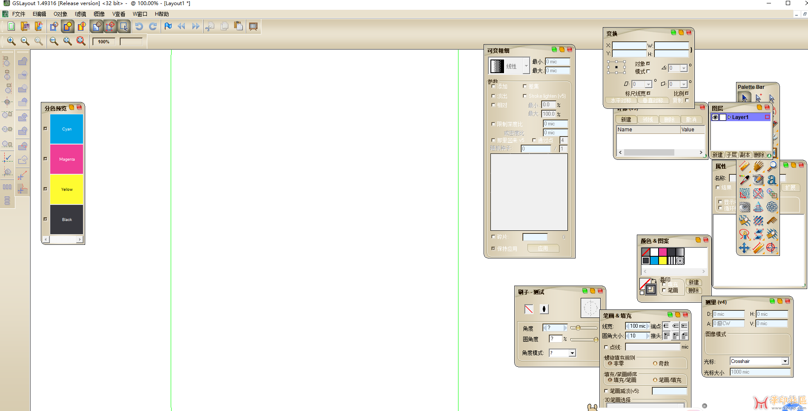Click the paste clipboard icon in toolbar
Viewport: 808px width, 411px height.
(x=238, y=26)
